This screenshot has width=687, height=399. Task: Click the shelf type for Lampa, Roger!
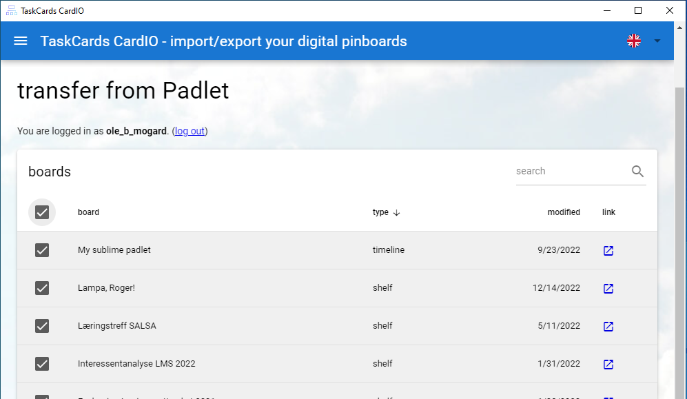382,288
